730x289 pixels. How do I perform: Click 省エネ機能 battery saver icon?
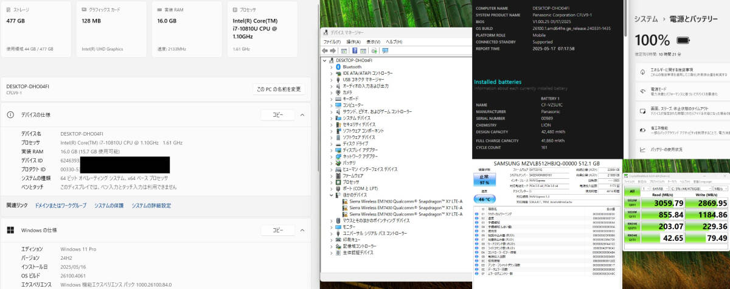644,130
